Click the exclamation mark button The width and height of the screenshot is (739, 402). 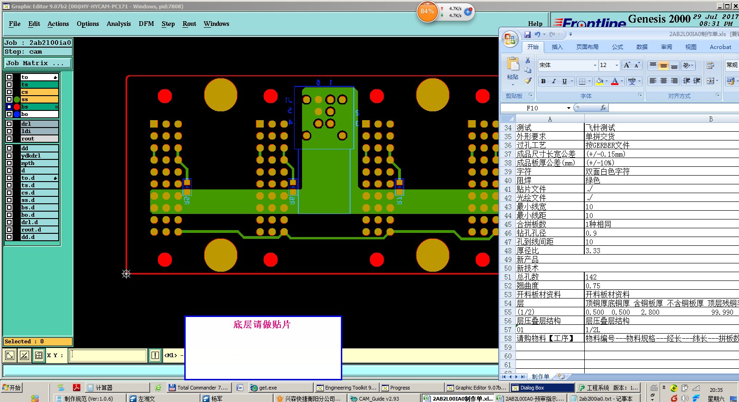[155, 355]
